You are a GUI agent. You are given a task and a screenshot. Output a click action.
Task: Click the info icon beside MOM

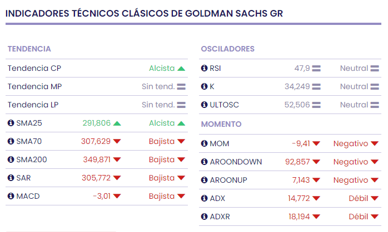[x=204, y=143]
